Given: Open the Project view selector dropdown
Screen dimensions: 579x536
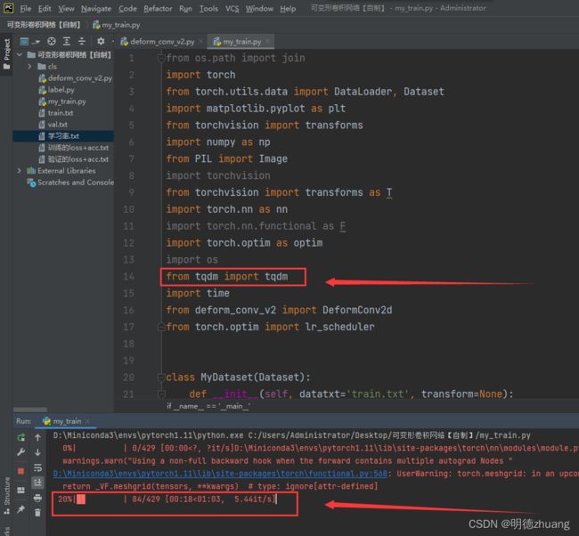Looking at the screenshot, I should click(29, 41).
